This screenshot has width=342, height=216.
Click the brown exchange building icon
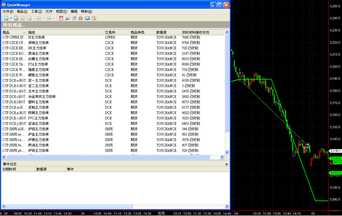[x=81, y=19]
